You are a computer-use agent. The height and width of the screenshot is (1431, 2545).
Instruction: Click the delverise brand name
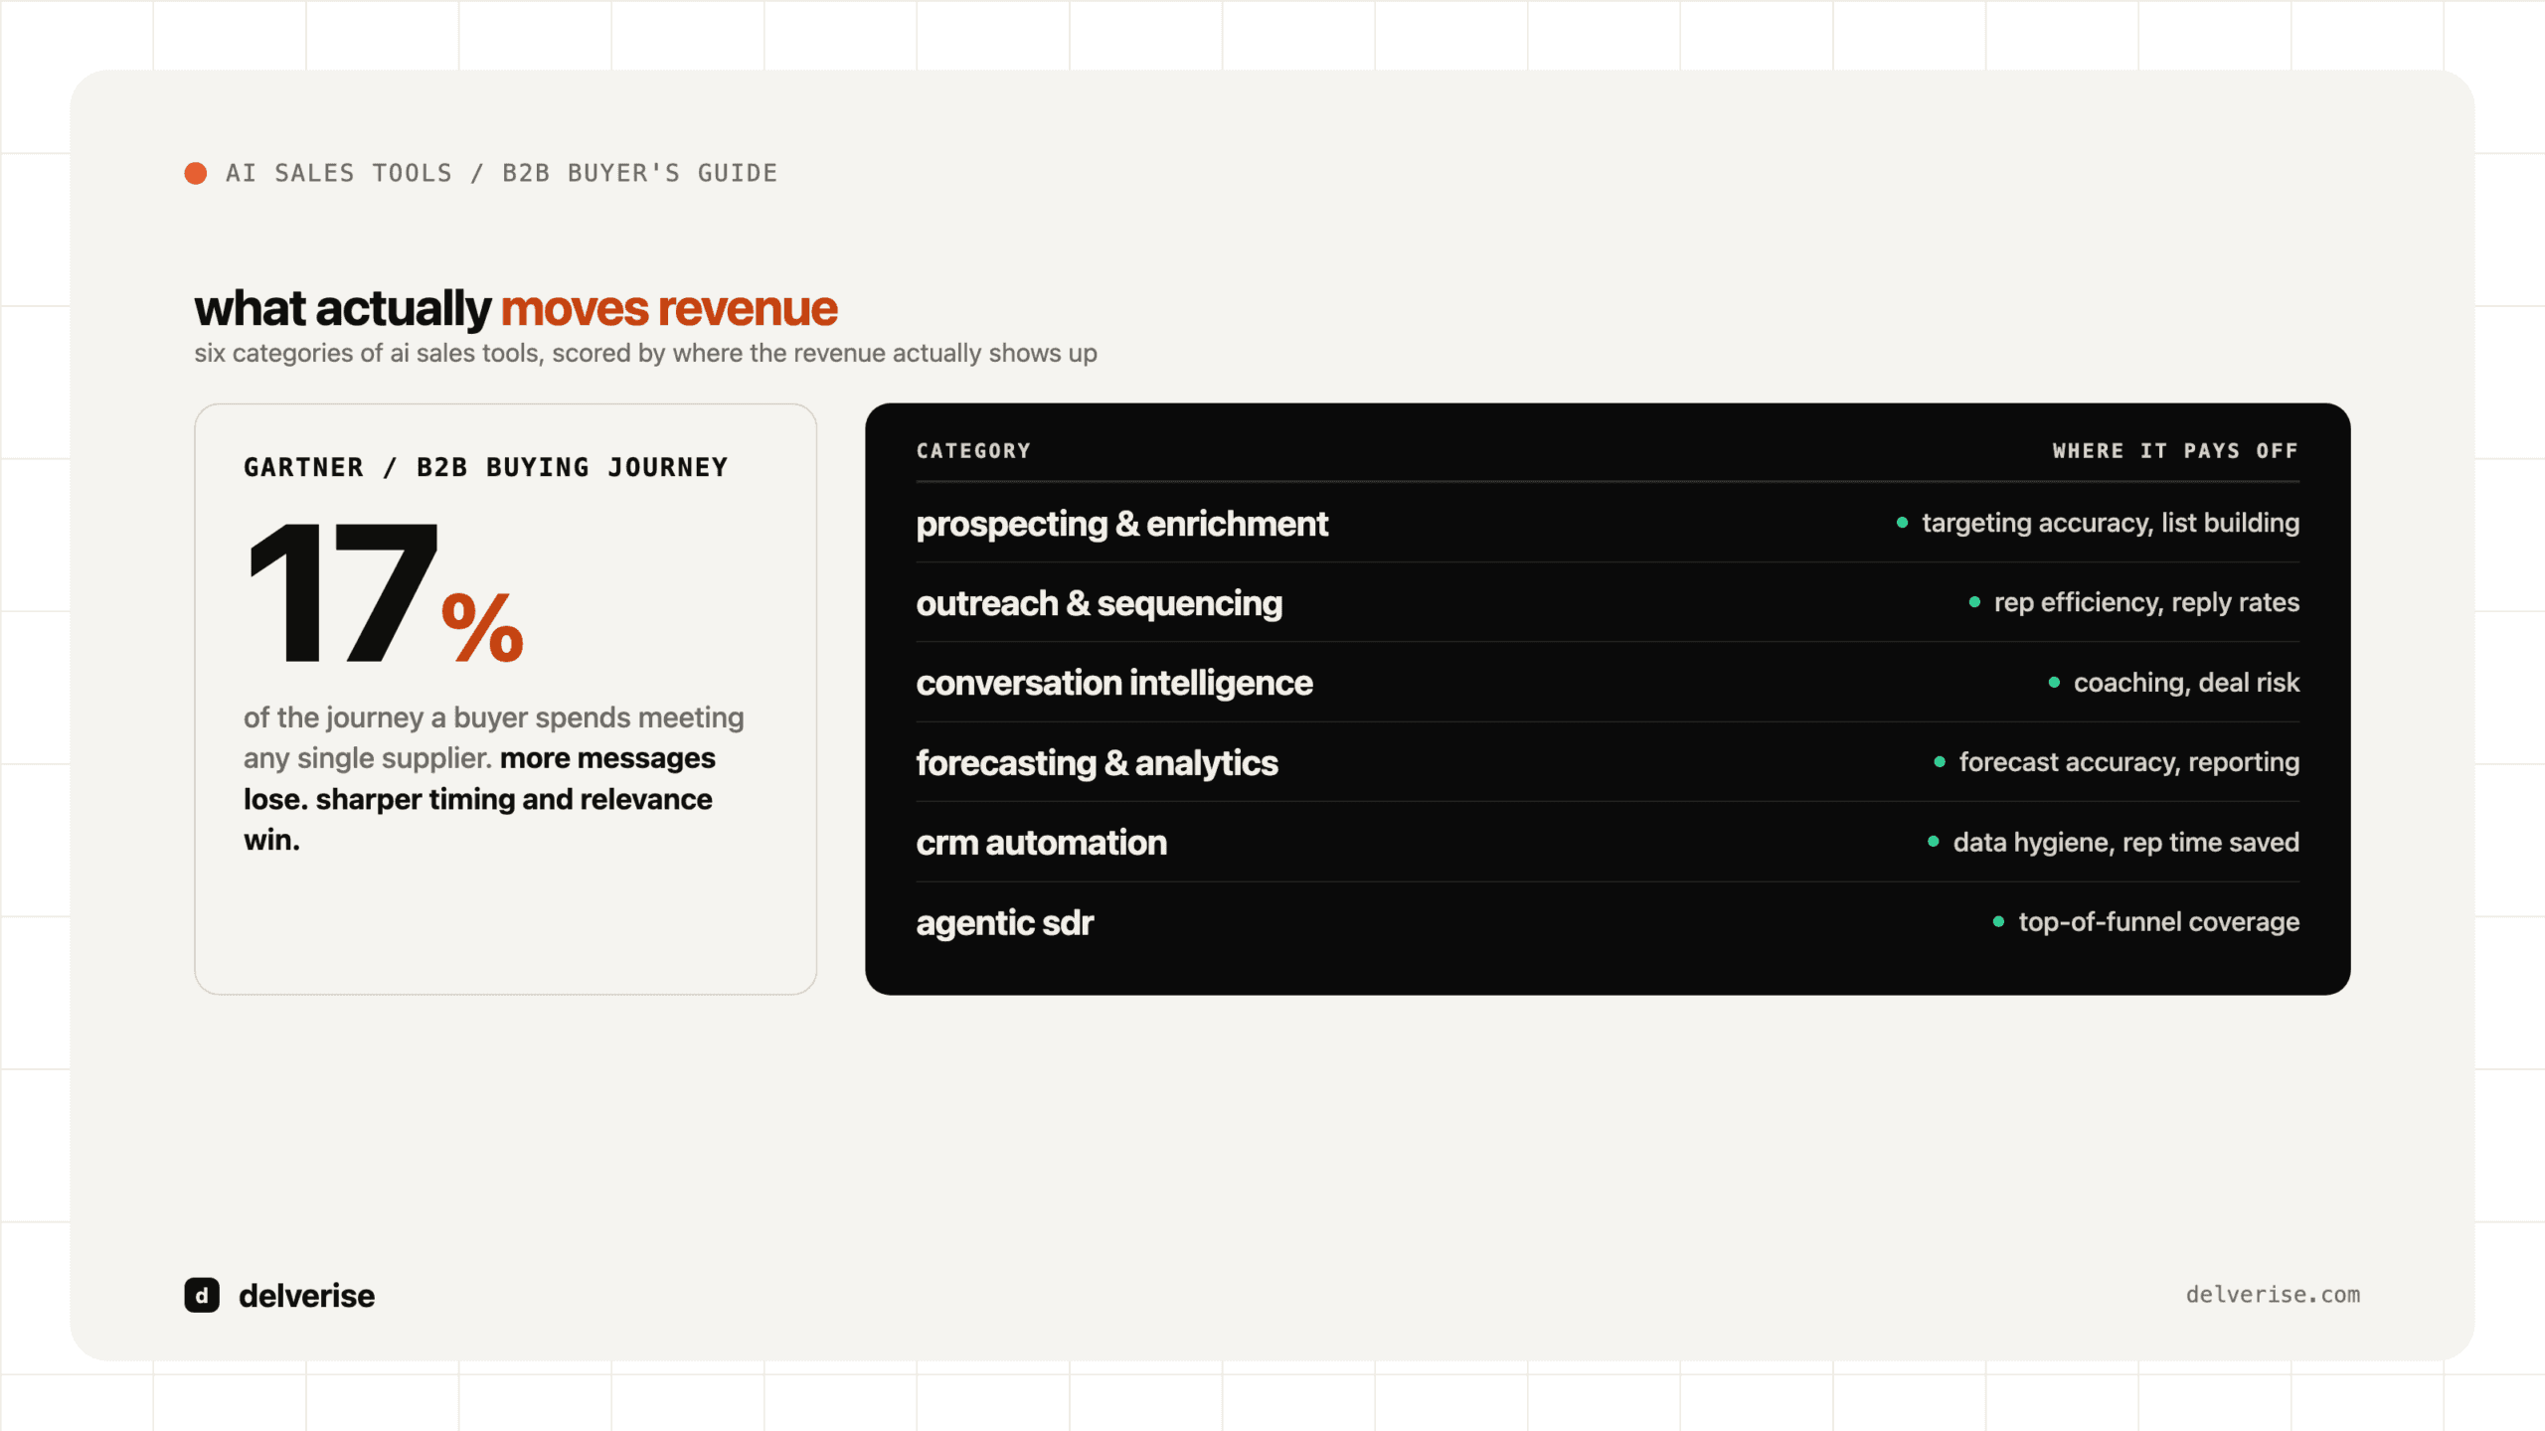306,1296
